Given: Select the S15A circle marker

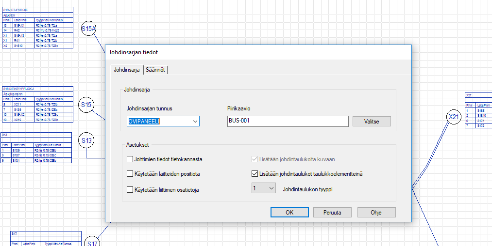Looking at the screenshot, I should point(88,29).
